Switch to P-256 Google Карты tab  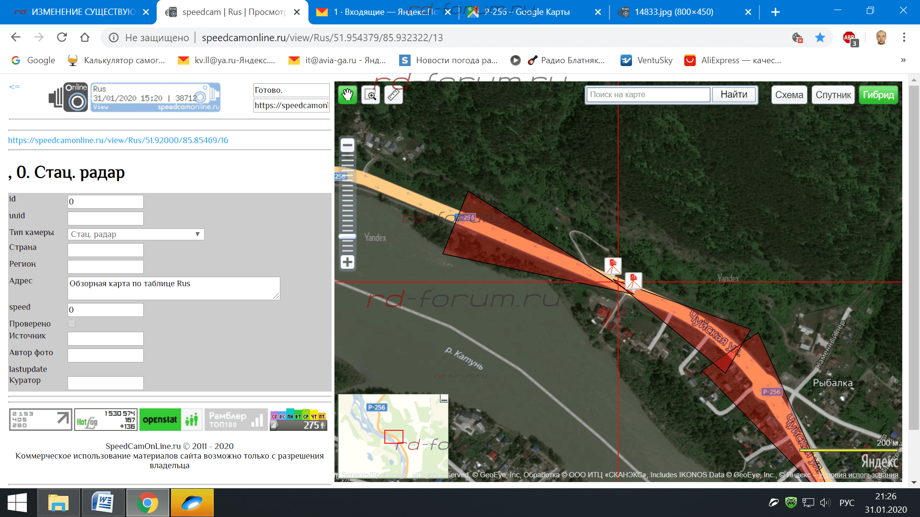coord(527,12)
